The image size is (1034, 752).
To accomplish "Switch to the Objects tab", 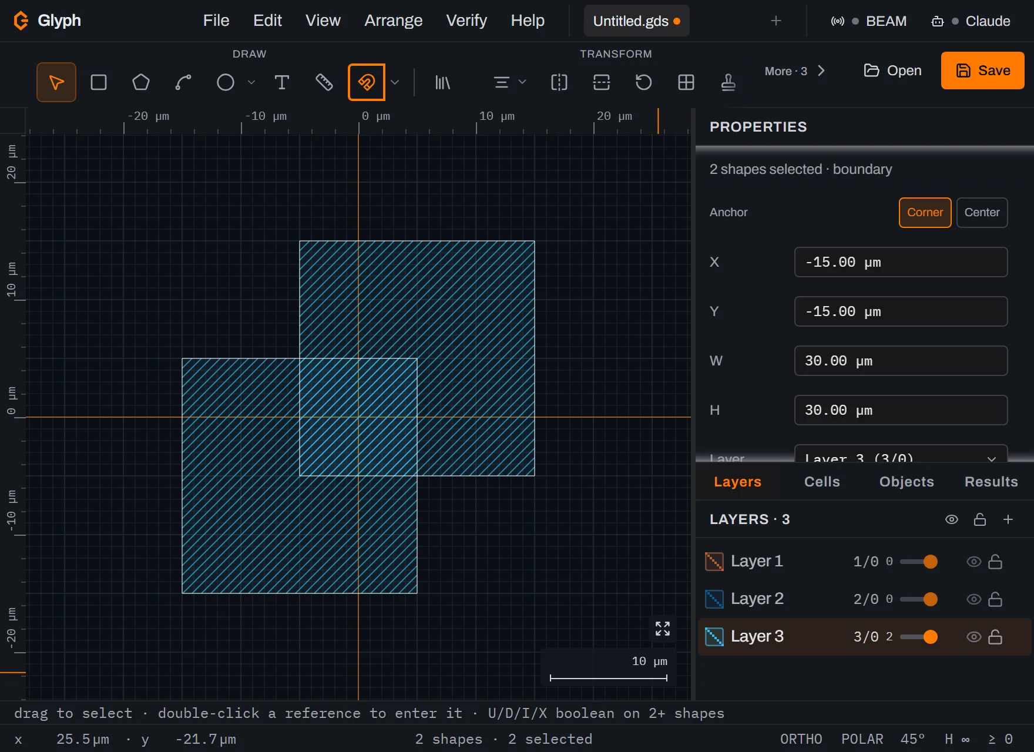I will tap(907, 482).
